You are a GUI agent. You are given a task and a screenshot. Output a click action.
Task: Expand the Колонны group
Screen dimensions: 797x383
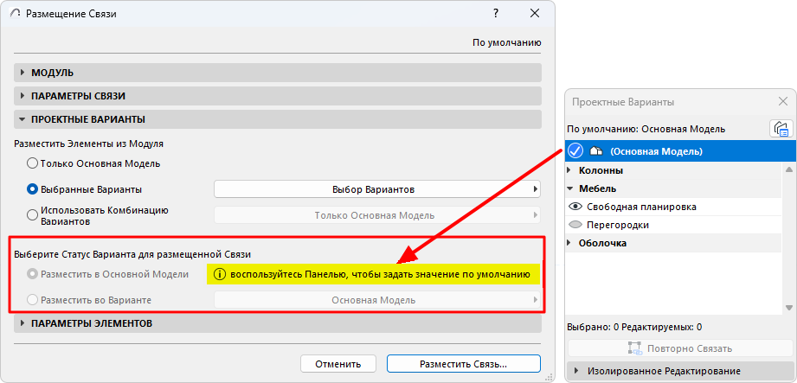pos(569,170)
